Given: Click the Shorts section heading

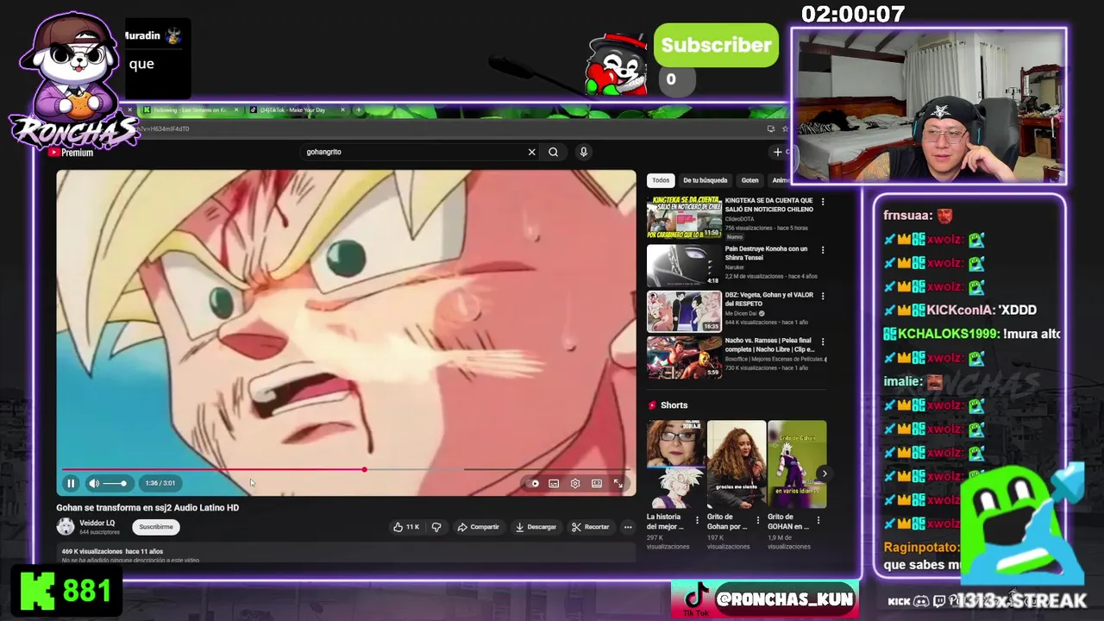Looking at the screenshot, I should tap(674, 405).
